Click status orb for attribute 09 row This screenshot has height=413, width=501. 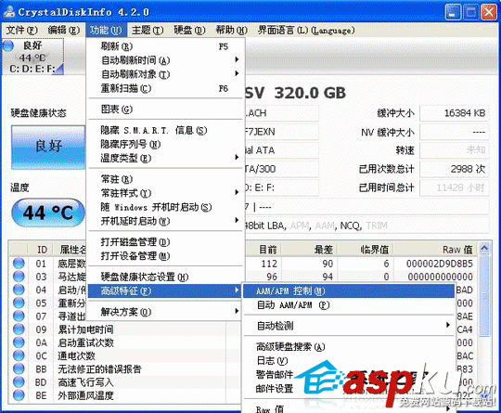(x=19, y=329)
